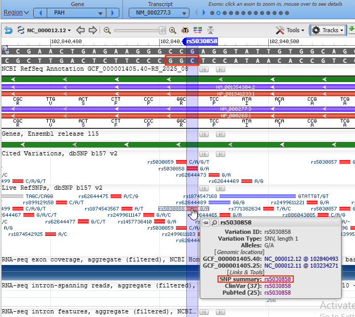Click the vertical collapse tracks icon
Viewport: 355px width, 317px height.
210,30
